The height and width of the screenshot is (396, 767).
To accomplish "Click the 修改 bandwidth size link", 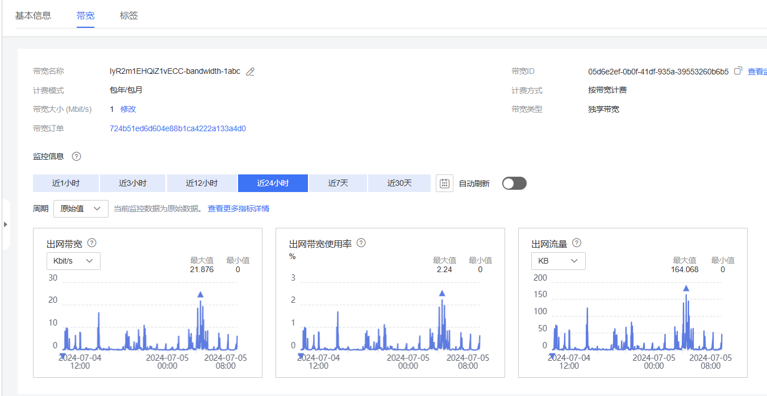I will point(128,109).
